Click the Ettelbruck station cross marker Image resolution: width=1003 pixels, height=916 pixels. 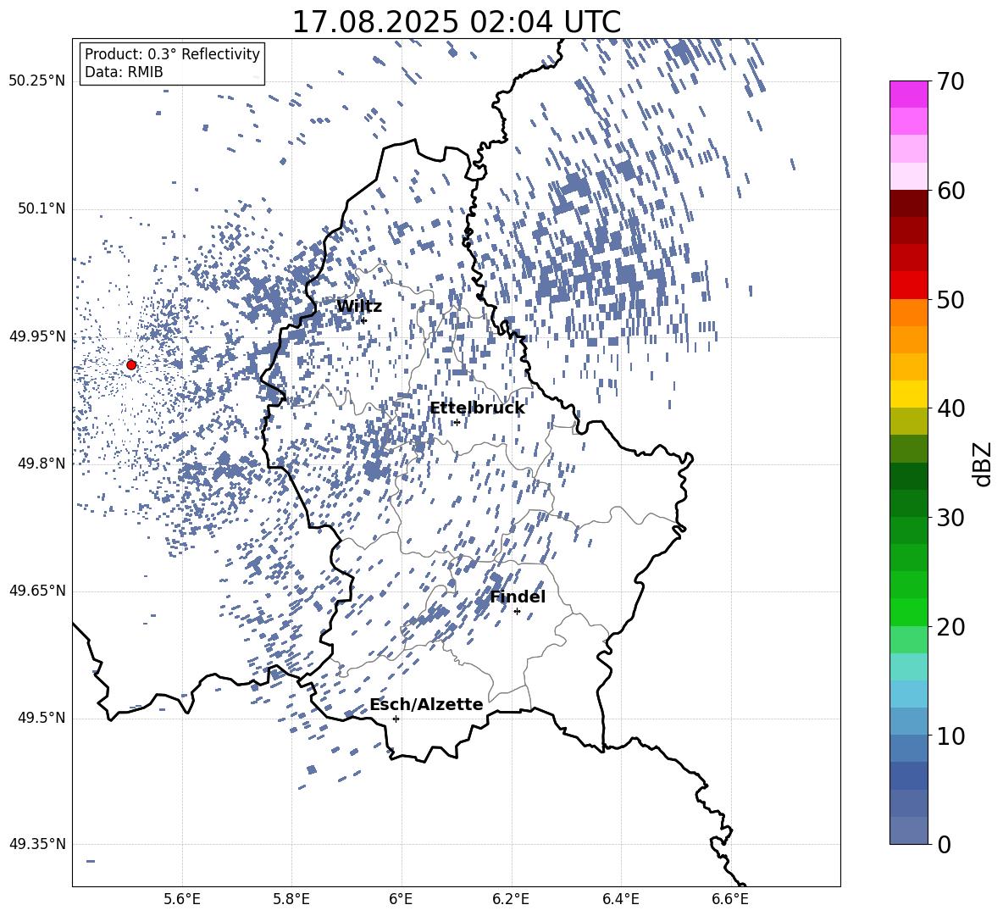[457, 422]
